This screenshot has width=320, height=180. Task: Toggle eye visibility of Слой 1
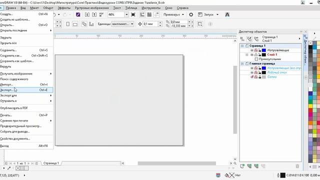click(x=252, y=54)
